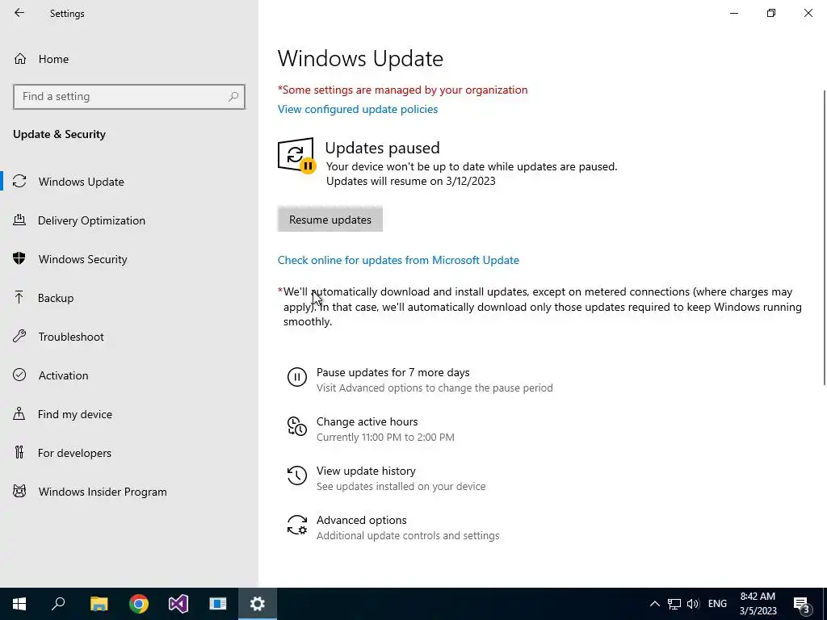The height and width of the screenshot is (620, 827).
Task: Click the taskbar search magnifier
Action: coord(58,604)
